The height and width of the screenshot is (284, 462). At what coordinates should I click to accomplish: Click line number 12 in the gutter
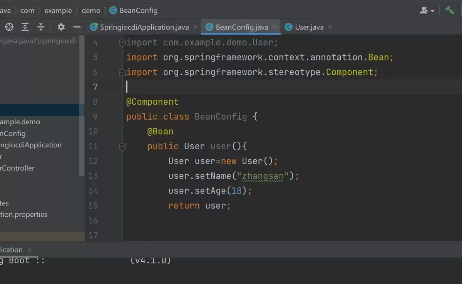93,161
